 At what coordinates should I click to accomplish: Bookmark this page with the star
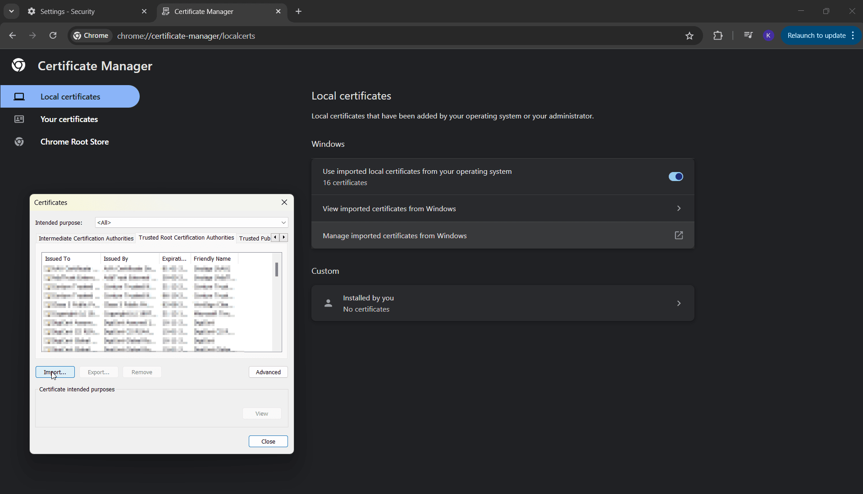pyautogui.click(x=689, y=36)
